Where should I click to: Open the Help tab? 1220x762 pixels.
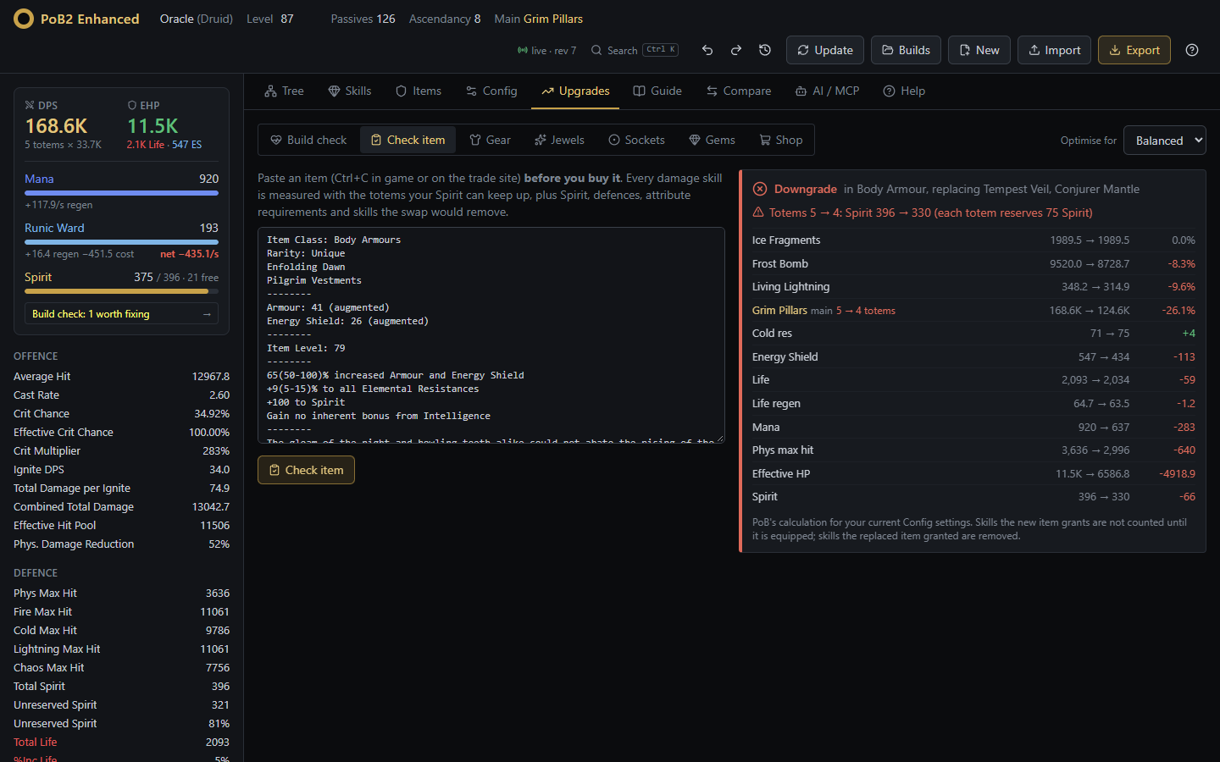904,91
